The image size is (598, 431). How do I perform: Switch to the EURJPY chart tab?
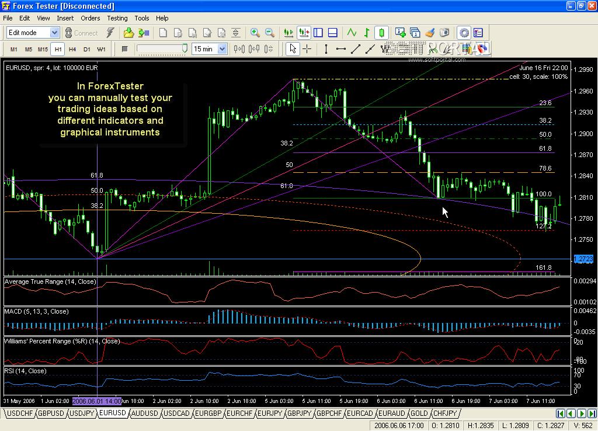(270, 413)
